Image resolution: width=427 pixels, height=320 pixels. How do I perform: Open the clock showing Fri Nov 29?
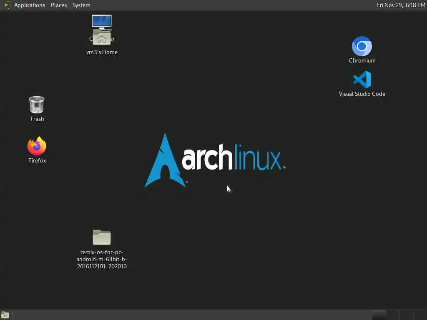(x=401, y=5)
